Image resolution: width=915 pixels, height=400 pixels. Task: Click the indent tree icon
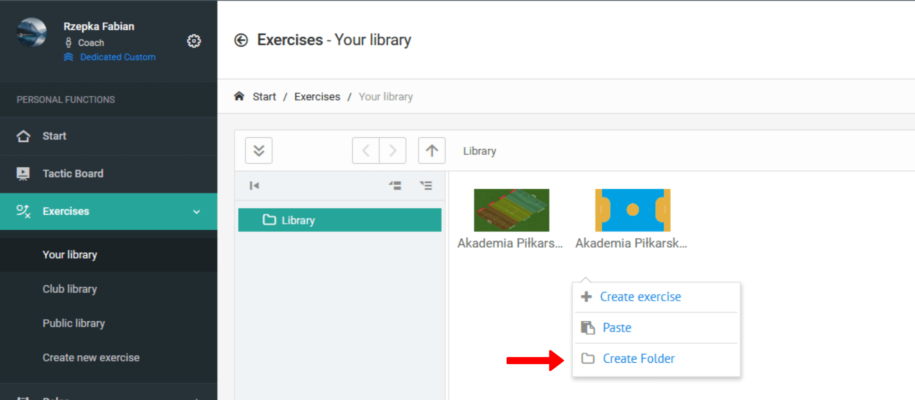(x=426, y=185)
